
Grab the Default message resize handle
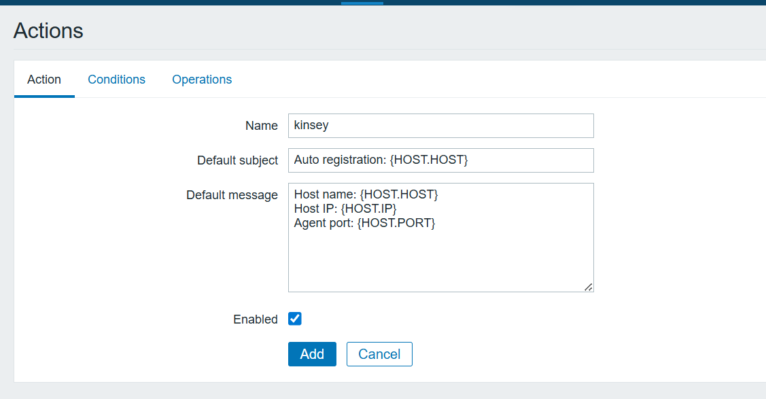[x=588, y=287]
